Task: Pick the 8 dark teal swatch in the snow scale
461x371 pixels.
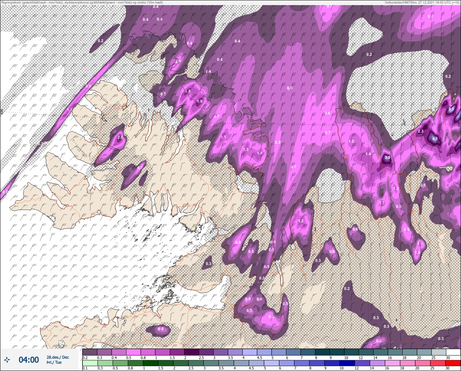Action: point(322,352)
